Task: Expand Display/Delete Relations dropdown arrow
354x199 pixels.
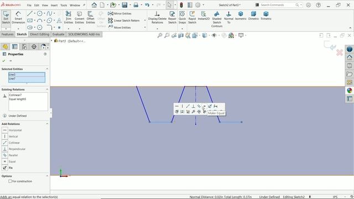Action: [157, 29]
